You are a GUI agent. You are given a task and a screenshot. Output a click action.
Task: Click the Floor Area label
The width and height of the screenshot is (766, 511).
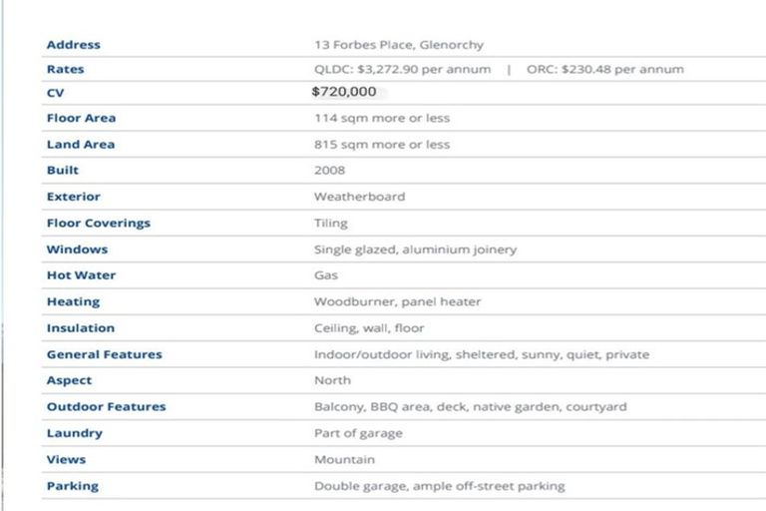tap(81, 118)
